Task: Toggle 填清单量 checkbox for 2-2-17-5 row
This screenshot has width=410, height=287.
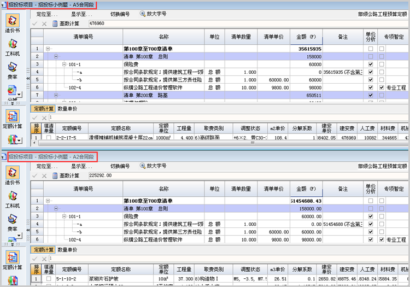Action: (x=49, y=138)
